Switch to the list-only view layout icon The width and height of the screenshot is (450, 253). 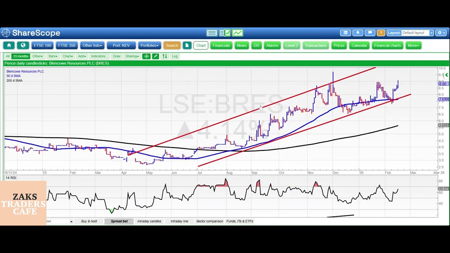(x=212, y=33)
